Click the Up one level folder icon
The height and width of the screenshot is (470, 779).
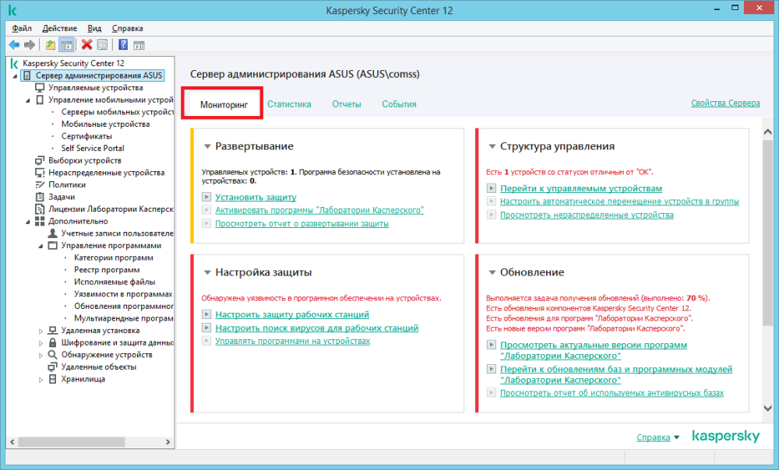(50, 45)
